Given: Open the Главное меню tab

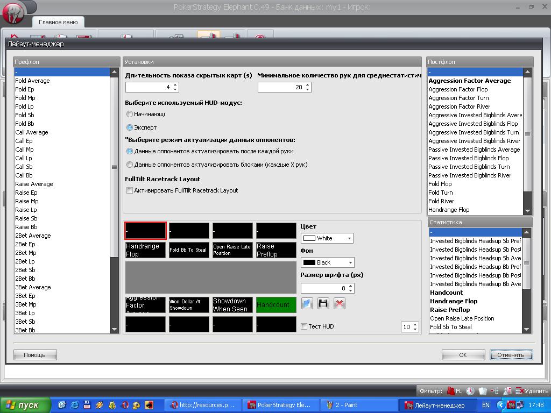Looking at the screenshot, I should pos(58,22).
